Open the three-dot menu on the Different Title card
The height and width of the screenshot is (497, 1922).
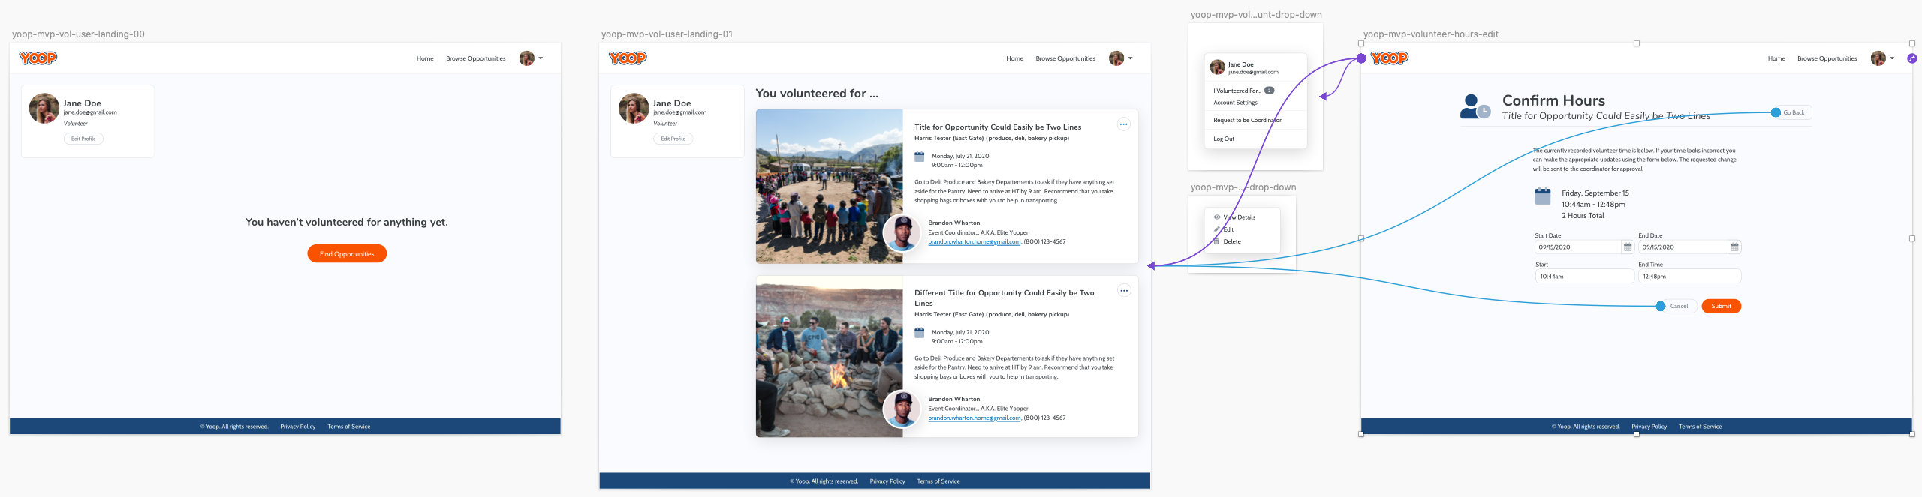click(1123, 291)
